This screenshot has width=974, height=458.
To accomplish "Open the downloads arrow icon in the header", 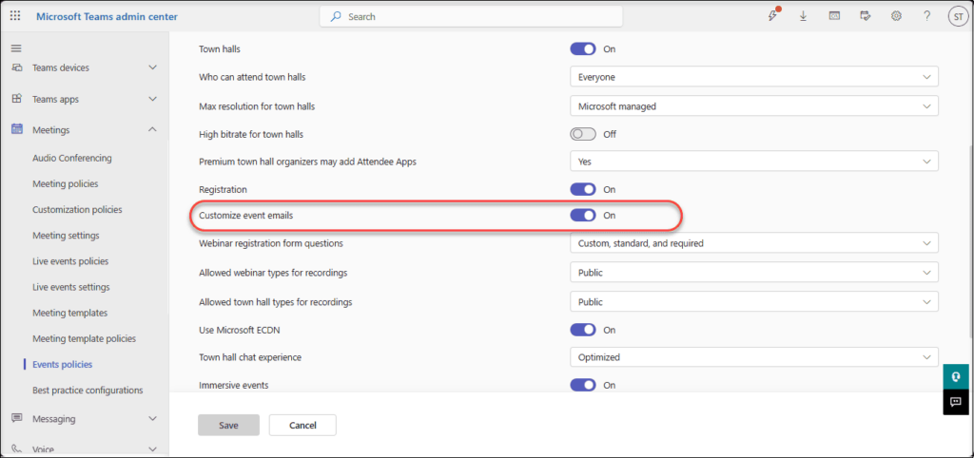I will click(803, 16).
